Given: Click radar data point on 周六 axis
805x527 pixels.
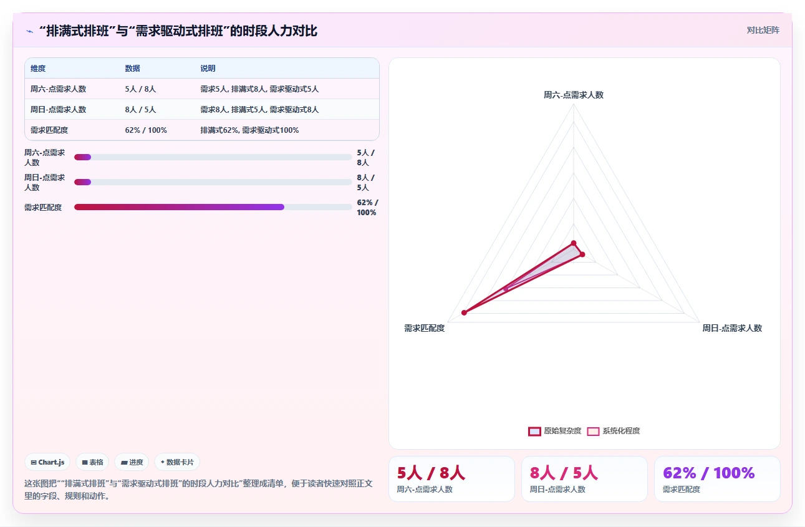Looking at the screenshot, I should coord(574,243).
